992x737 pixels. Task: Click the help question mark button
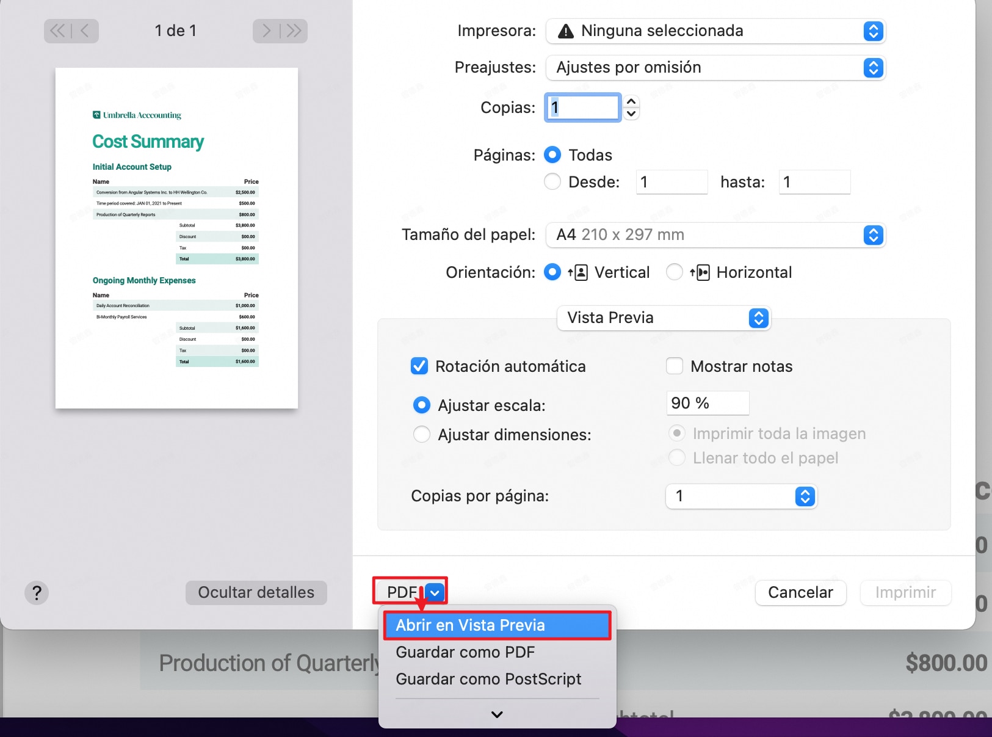(37, 592)
